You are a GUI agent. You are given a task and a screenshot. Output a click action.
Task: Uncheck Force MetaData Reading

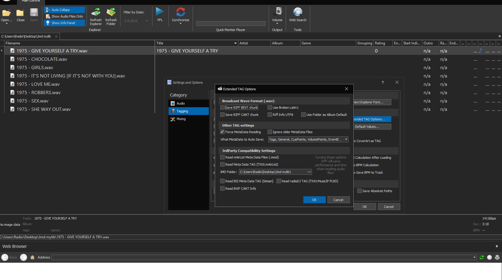click(222, 132)
